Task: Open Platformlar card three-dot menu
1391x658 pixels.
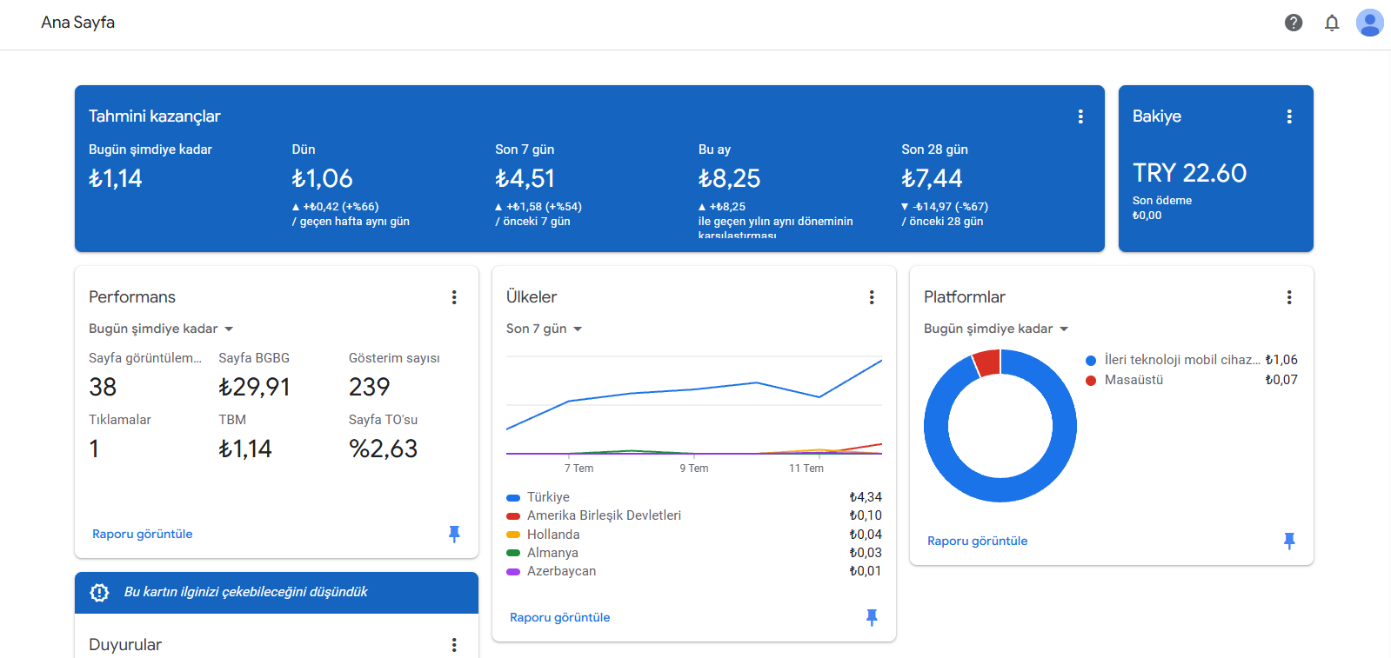Action: point(1289,297)
